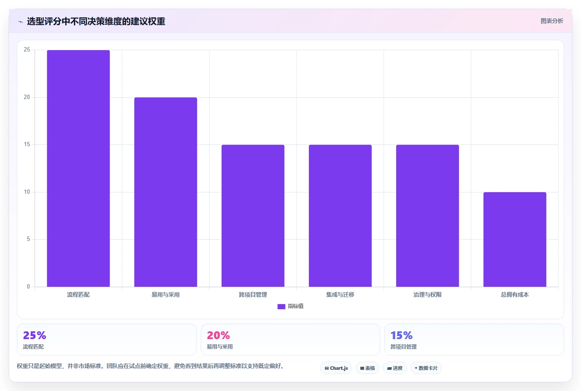Click the 流程匹配 x-axis label
This screenshot has height=391, width=581.
[78, 295]
